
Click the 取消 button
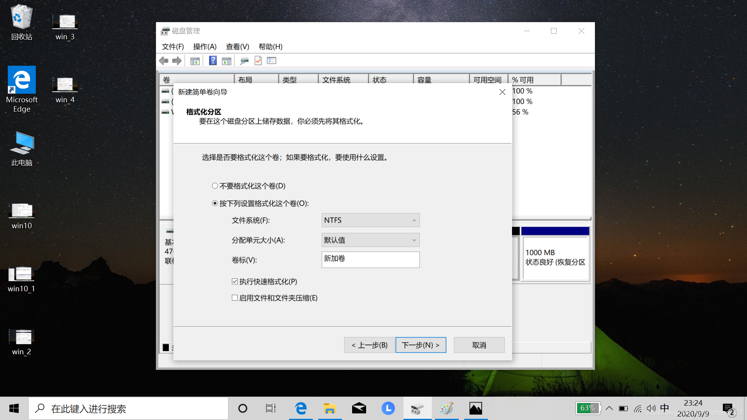pos(479,345)
